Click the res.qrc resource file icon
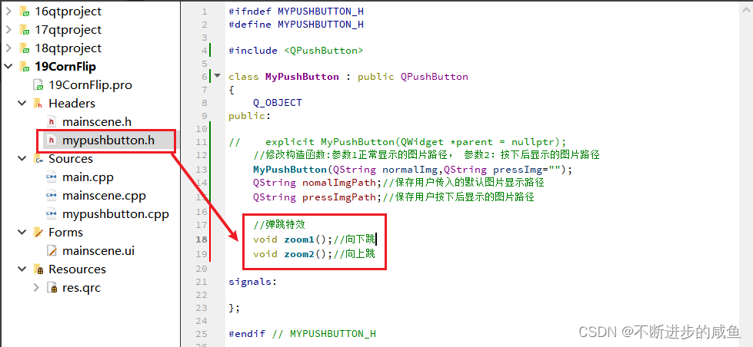Screen dimensions: 753x347 click(x=52, y=288)
